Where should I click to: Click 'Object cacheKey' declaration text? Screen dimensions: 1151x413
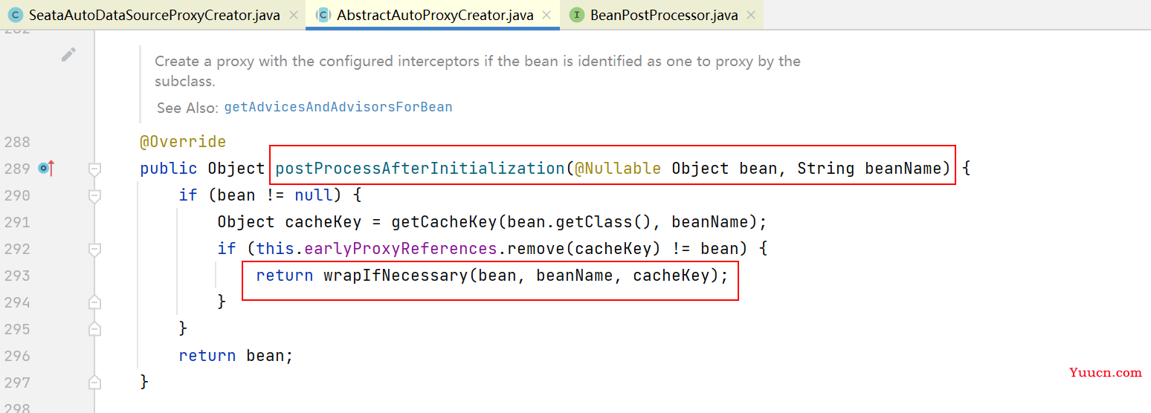tap(289, 222)
